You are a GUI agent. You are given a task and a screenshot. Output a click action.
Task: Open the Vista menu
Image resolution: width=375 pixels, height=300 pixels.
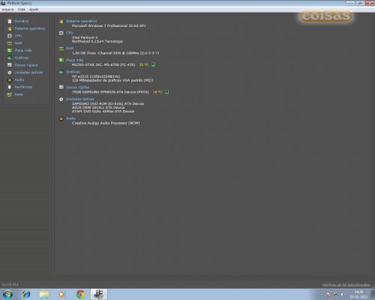pyautogui.click(x=22, y=9)
